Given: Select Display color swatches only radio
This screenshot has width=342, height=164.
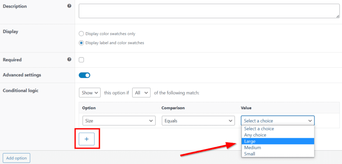Looking at the screenshot, I should tap(81, 34).
